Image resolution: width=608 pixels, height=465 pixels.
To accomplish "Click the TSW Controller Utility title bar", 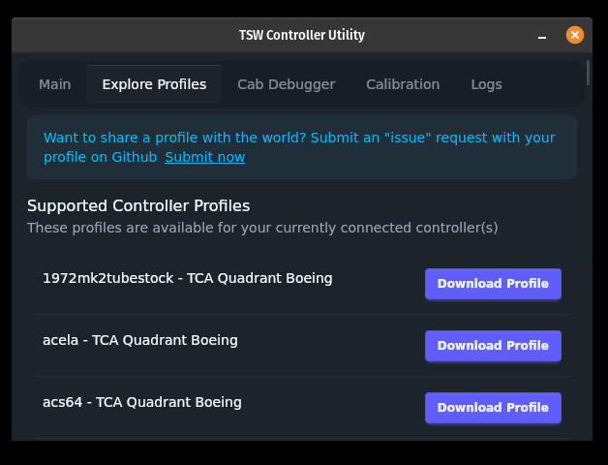I will click(x=301, y=36).
